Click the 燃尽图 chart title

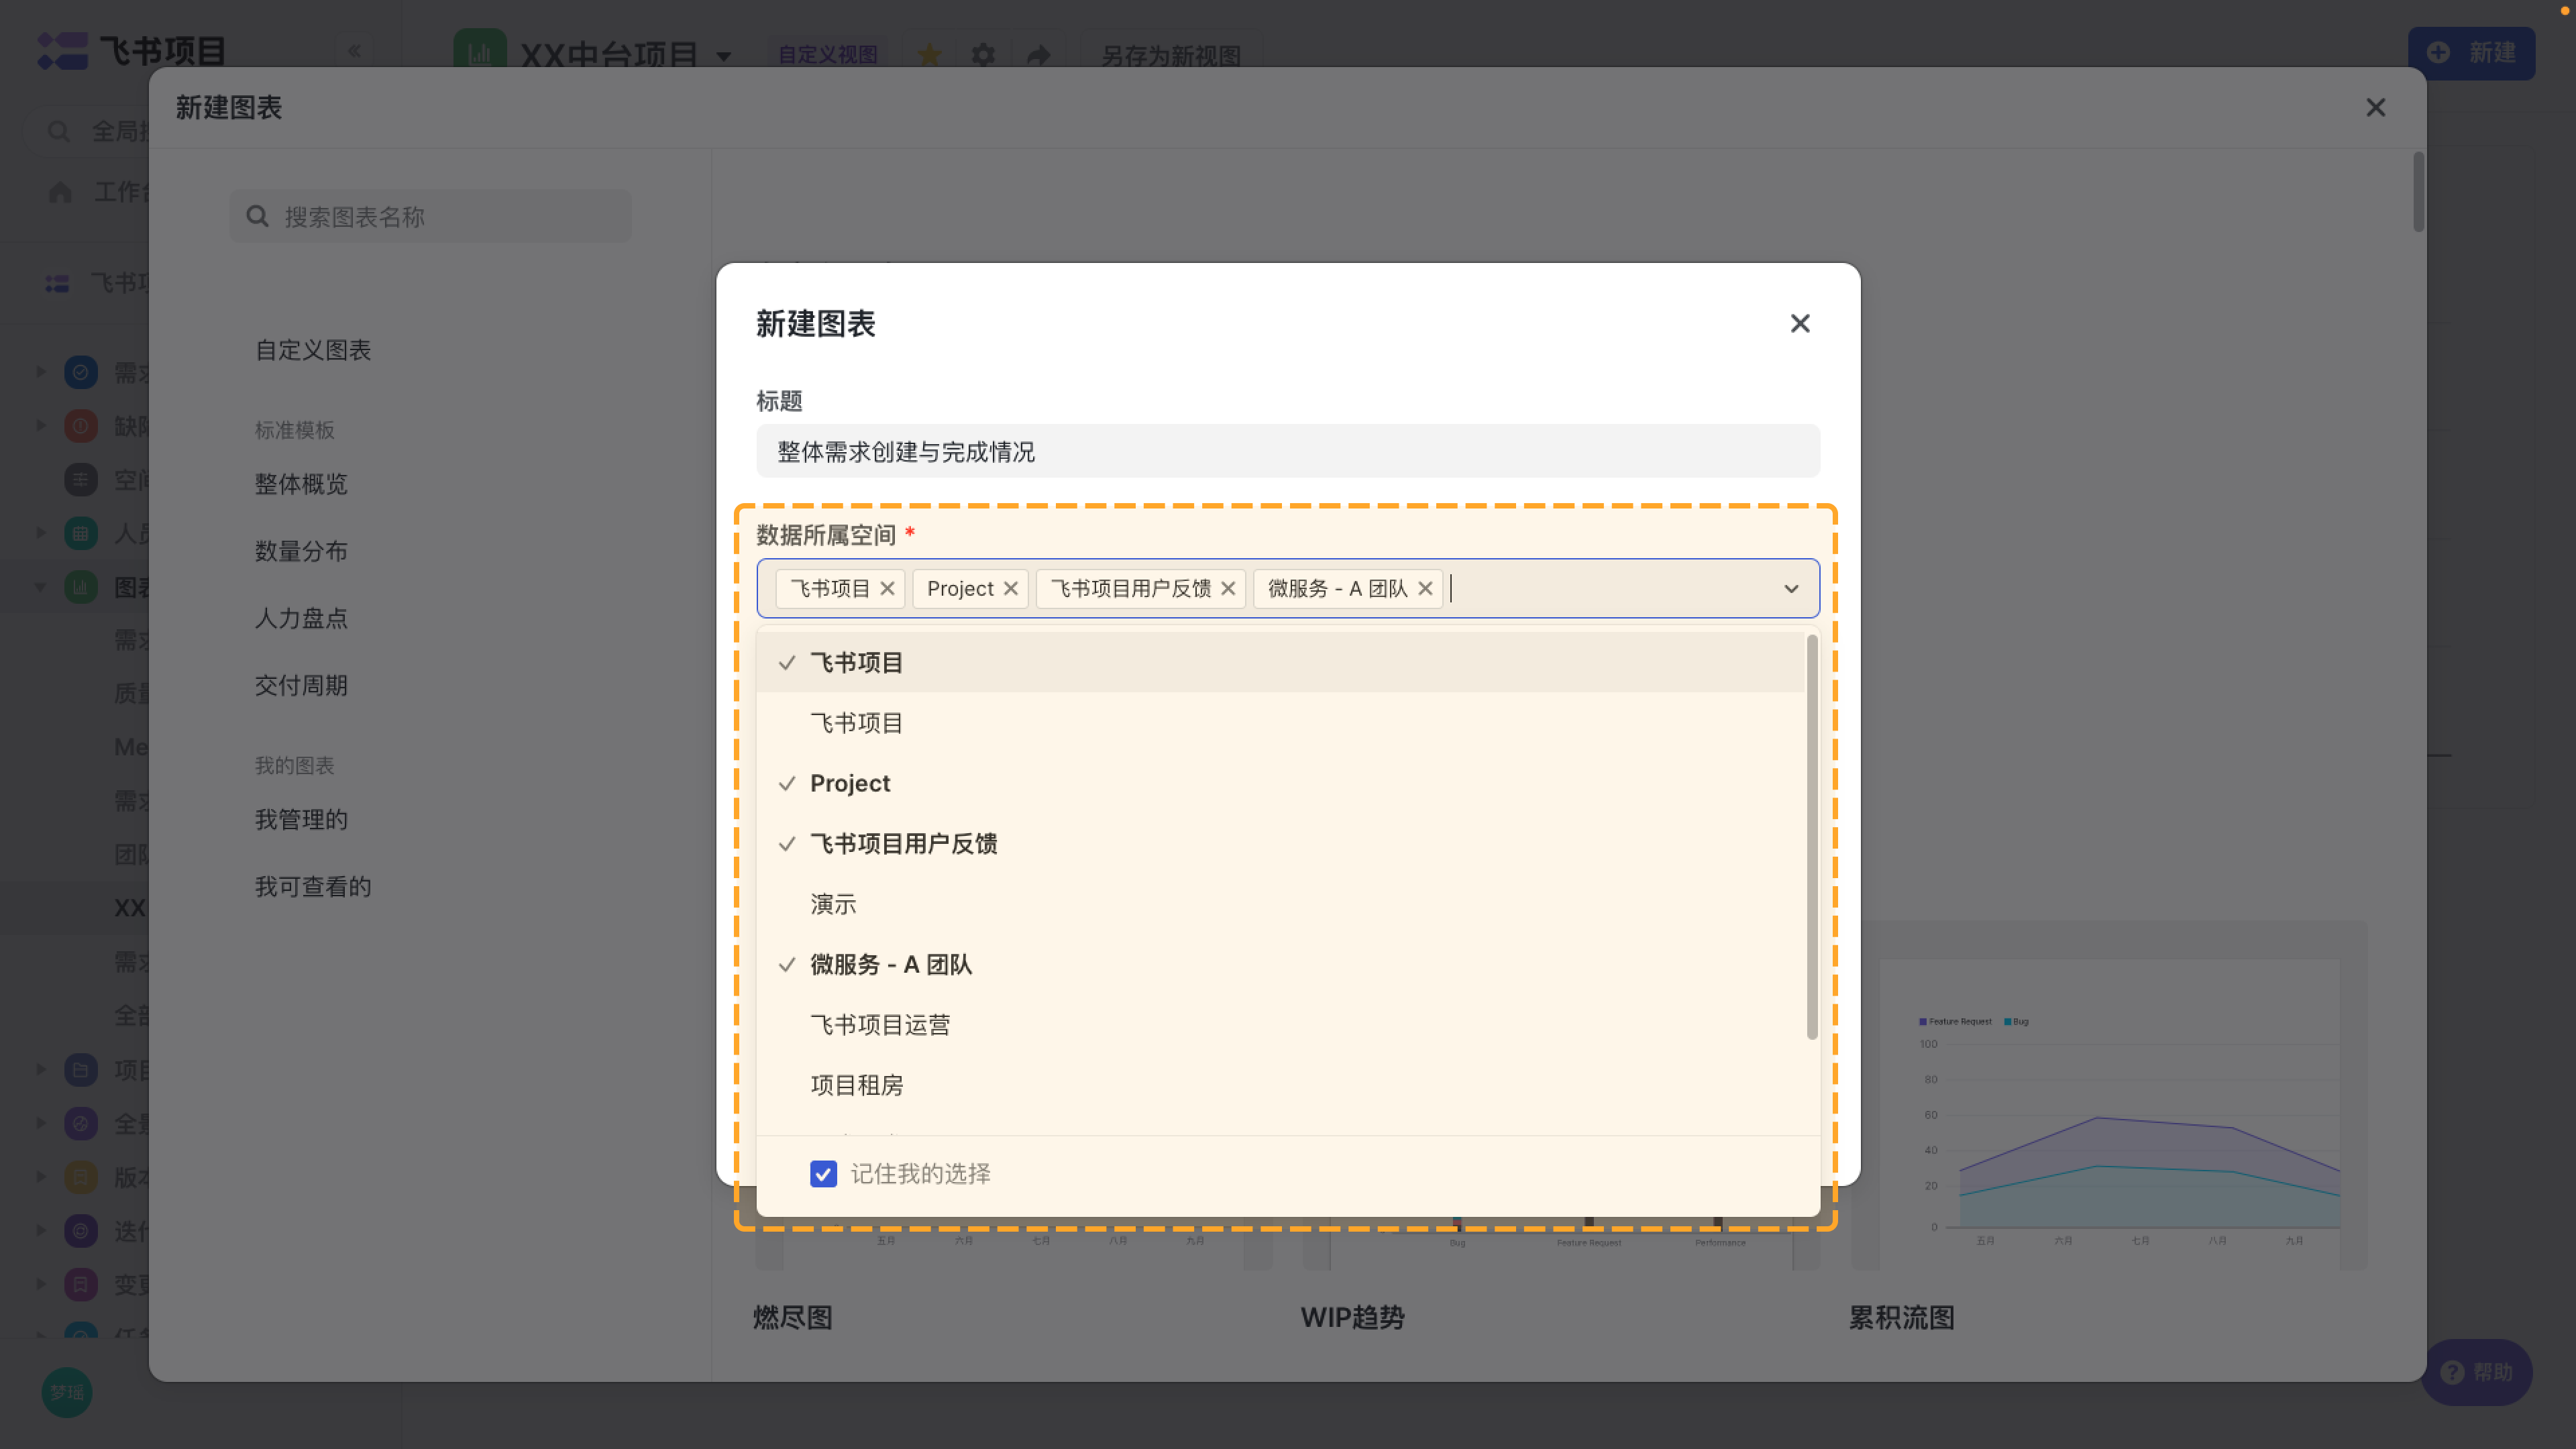[x=793, y=1318]
